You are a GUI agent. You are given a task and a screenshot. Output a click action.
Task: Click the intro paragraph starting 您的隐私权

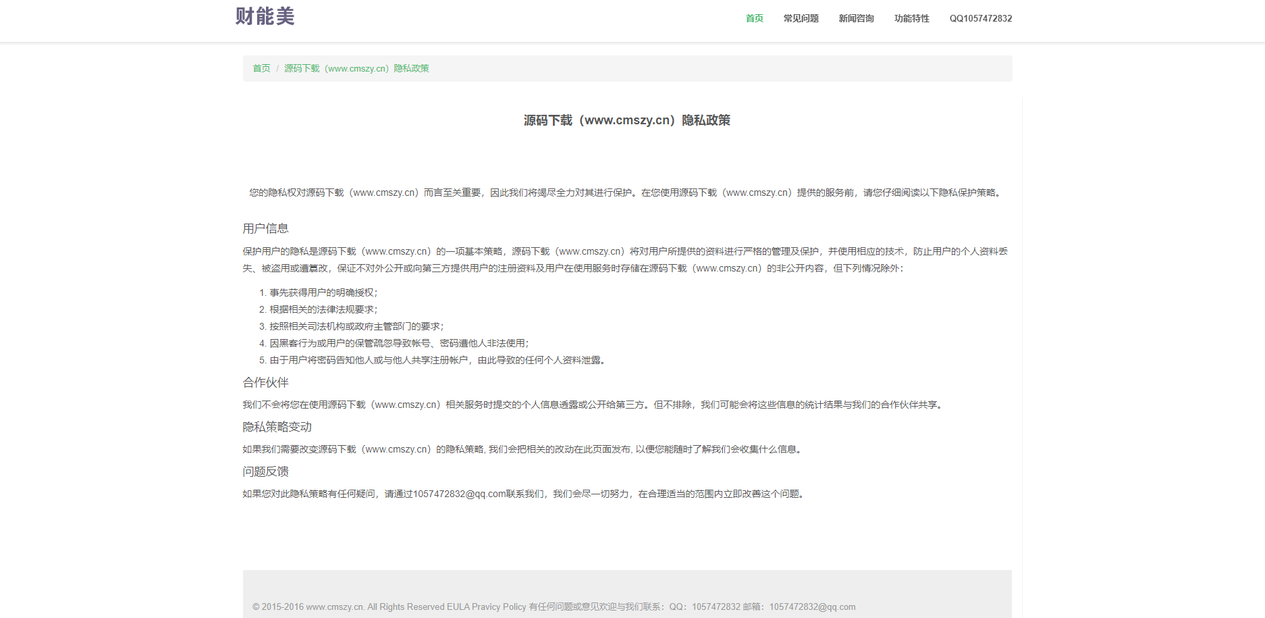pyautogui.click(x=627, y=192)
